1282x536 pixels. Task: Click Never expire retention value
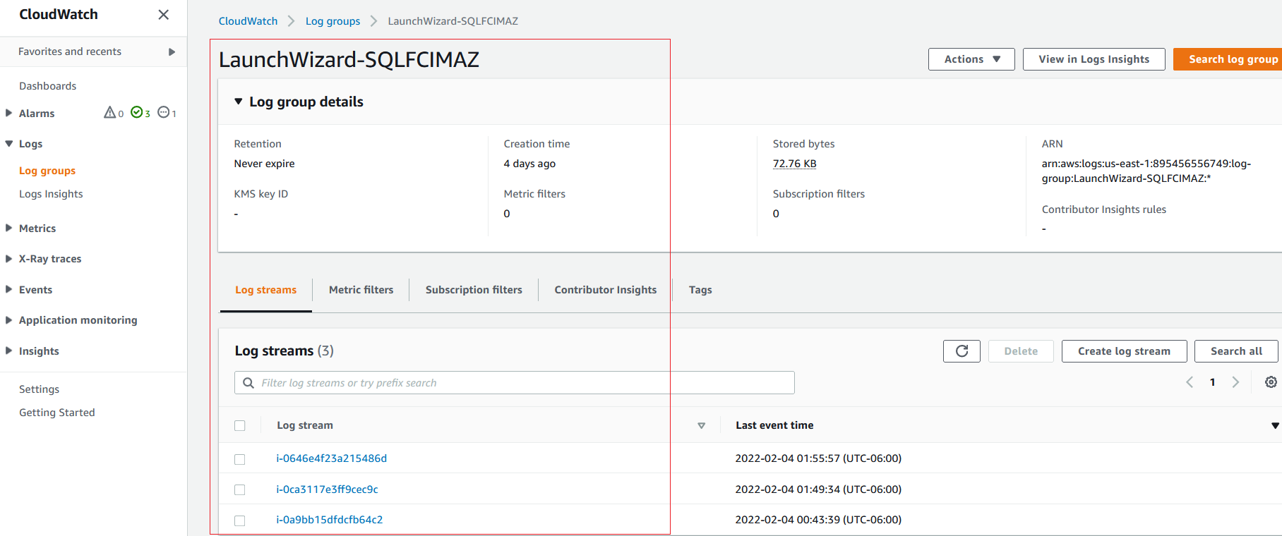(x=264, y=164)
